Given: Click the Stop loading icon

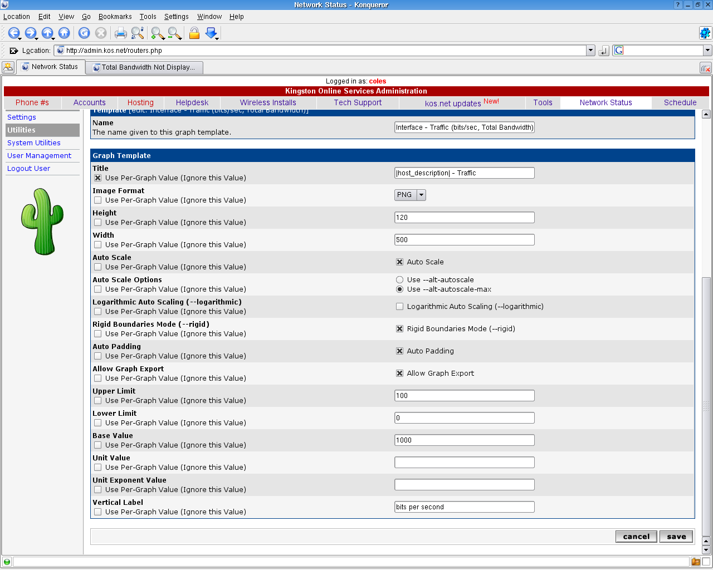Looking at the screenshot, I should tap(101, 33).
